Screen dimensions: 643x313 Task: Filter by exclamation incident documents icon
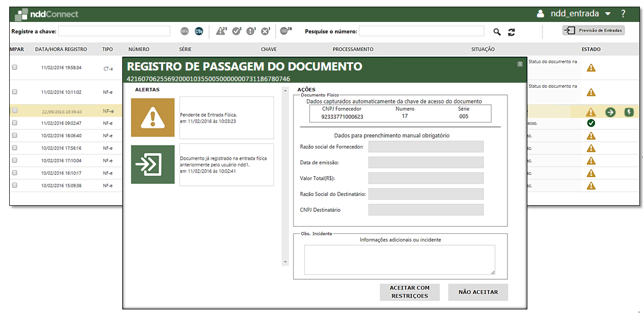pos(251,31)
